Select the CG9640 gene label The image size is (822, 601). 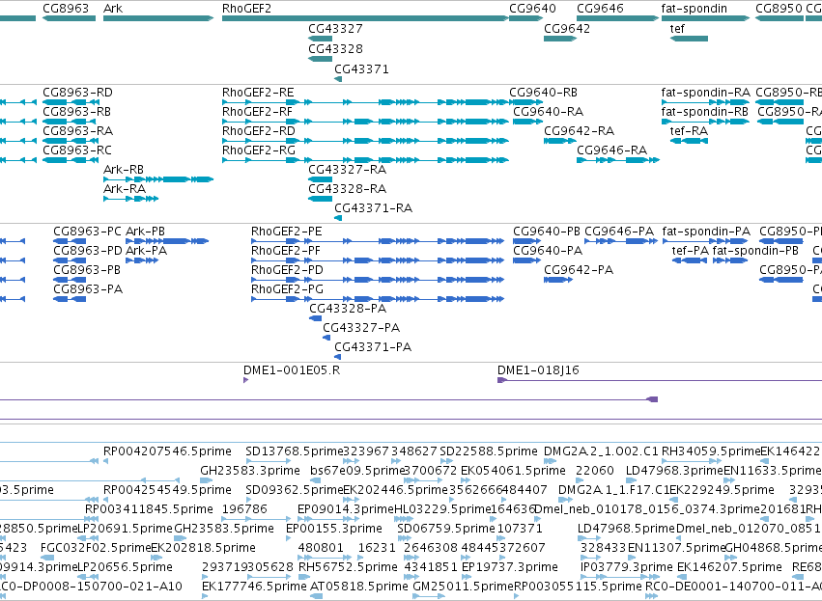click(532, 9)
